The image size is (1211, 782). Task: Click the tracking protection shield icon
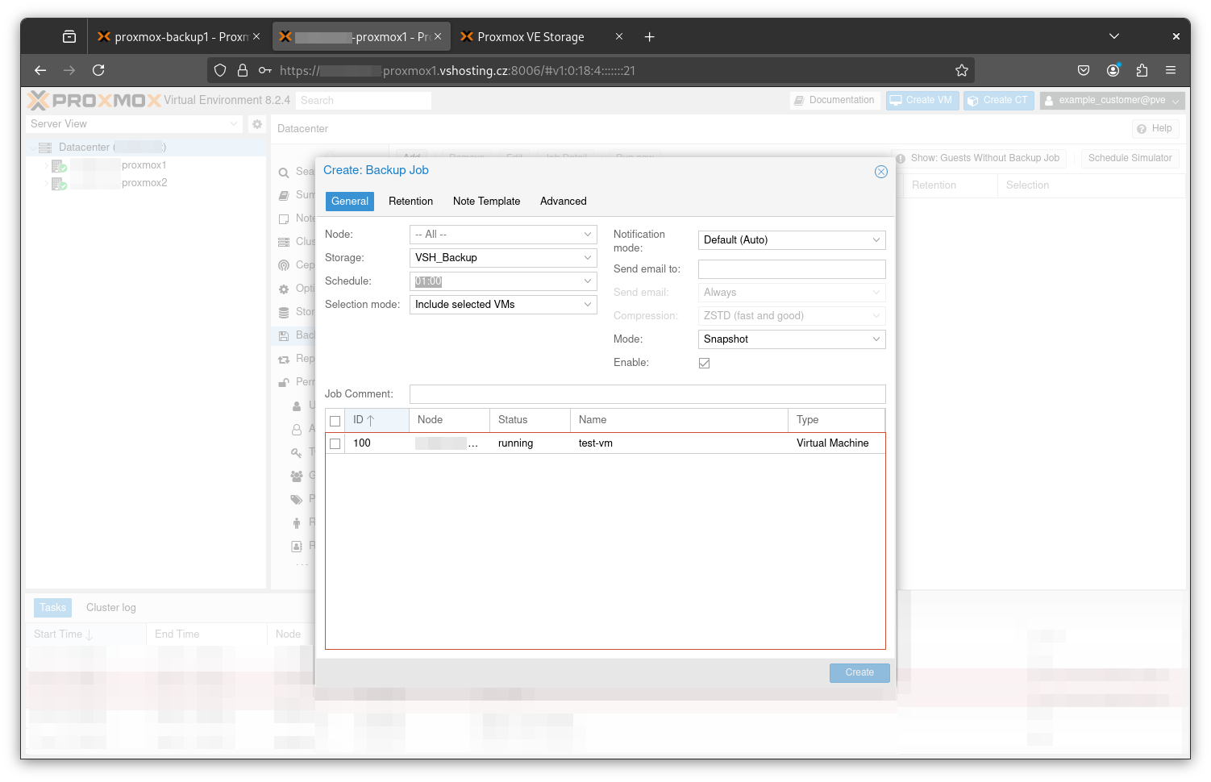click(219, 70)
